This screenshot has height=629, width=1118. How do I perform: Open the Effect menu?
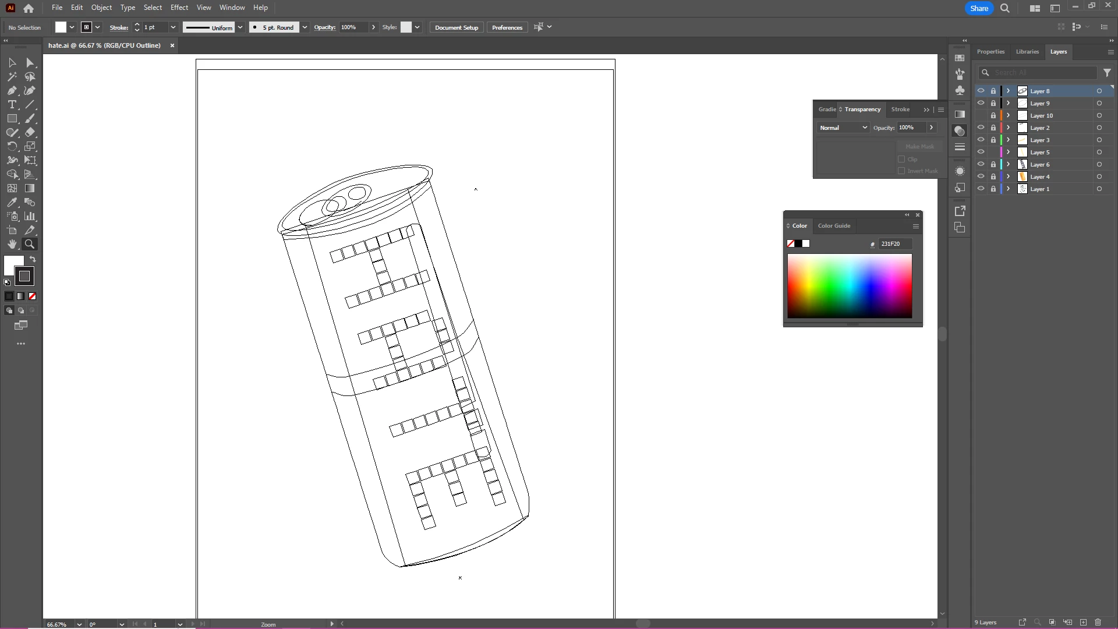[x=179, y=8]
